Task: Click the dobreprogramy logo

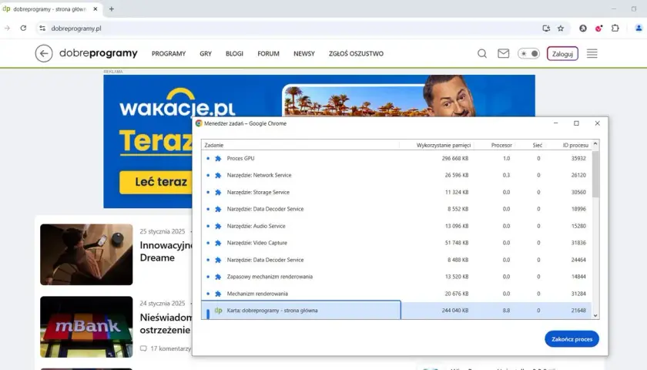Action: [x=99, y=53]
